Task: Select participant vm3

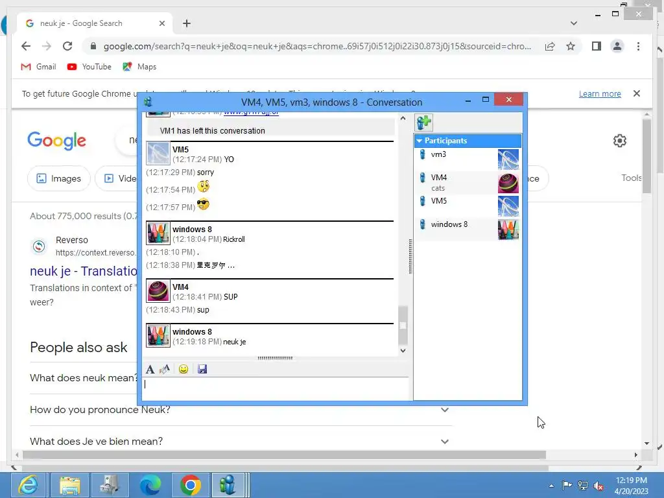Action: pyautogui.click(x=468, y=160)
